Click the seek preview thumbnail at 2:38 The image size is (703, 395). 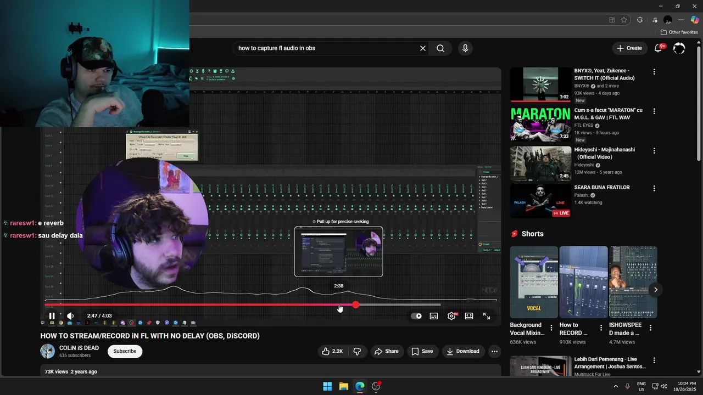click(338, 252)
